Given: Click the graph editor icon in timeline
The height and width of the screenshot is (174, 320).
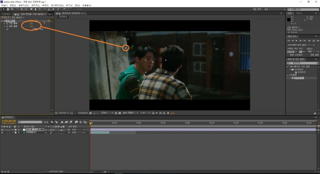Looking at the screenshot, I should [x=85, y=122].
